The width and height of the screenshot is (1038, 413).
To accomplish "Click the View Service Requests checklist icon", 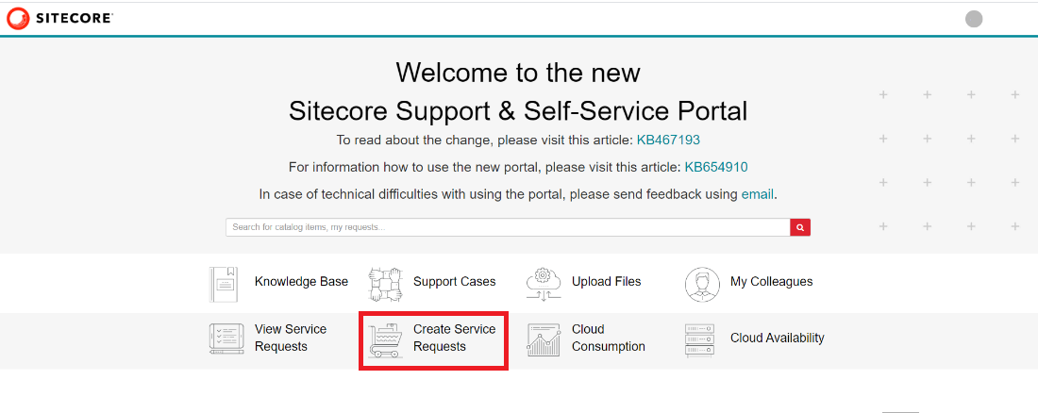I will 226,339.
